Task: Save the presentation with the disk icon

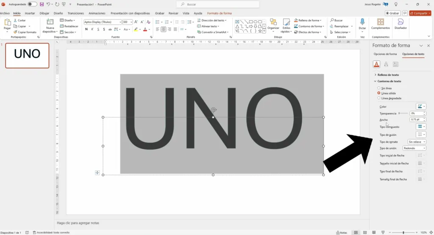Action: point(42,4)
